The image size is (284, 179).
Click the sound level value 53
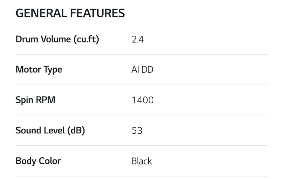pos(137,131)
